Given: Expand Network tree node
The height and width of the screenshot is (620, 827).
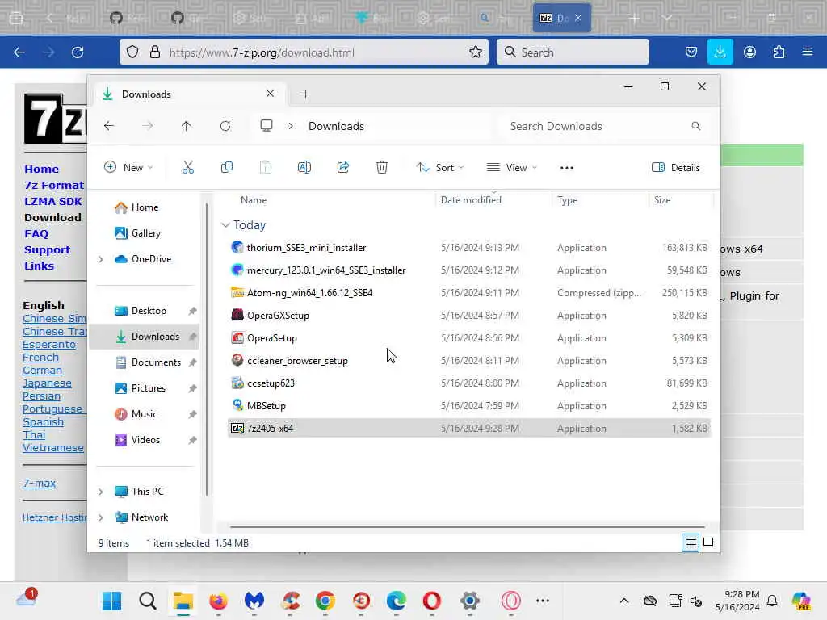Looking at the screenshot, I should (100, 517).
